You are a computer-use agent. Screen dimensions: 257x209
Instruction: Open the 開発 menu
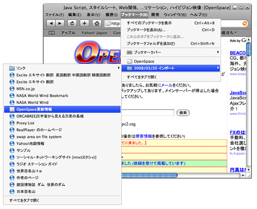coord(155,15)
